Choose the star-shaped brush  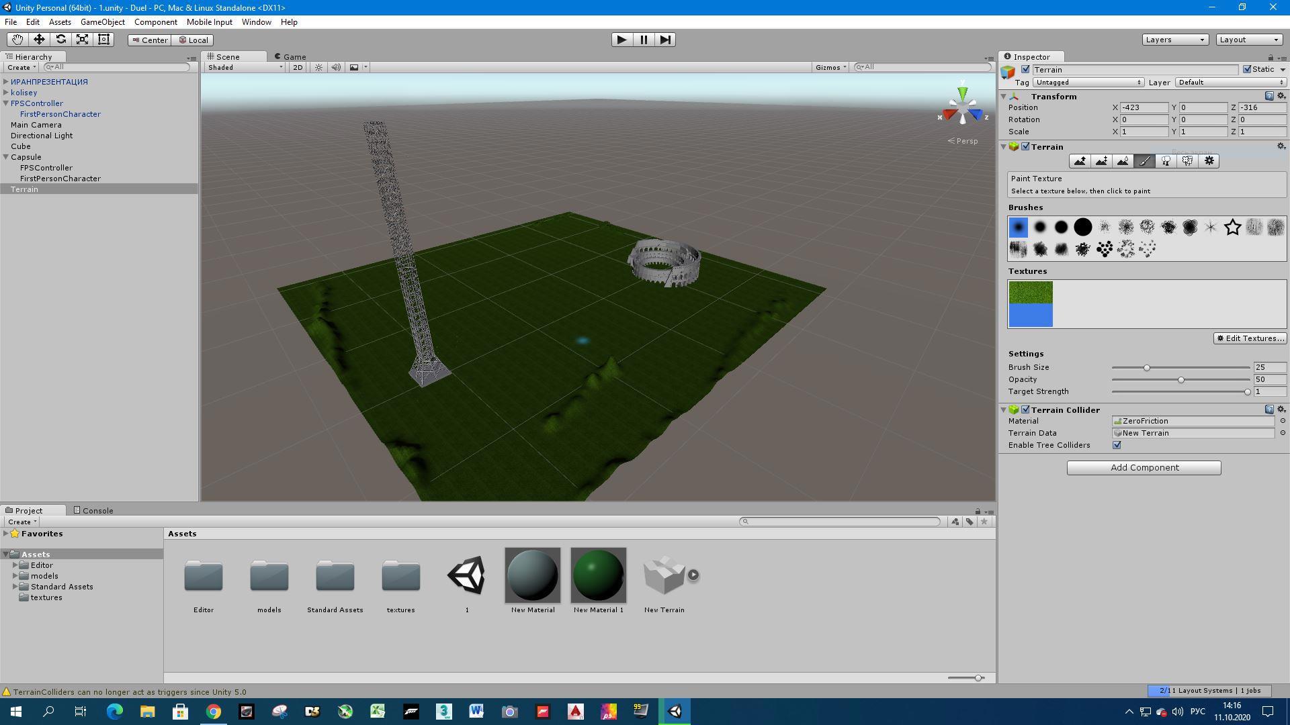coord(1232,228)
